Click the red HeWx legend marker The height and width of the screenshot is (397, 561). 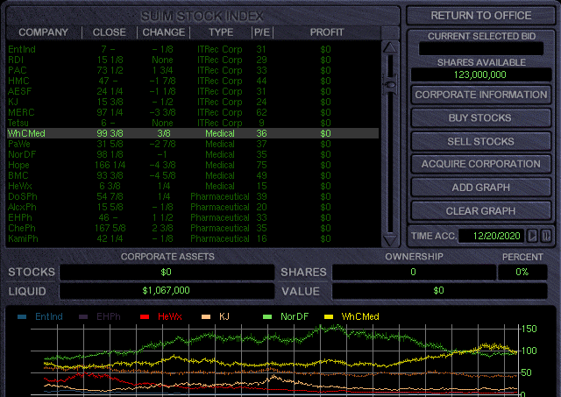146,315
